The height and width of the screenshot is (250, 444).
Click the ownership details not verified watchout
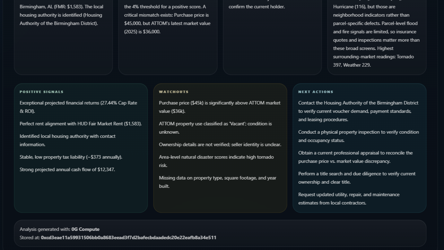220,144
